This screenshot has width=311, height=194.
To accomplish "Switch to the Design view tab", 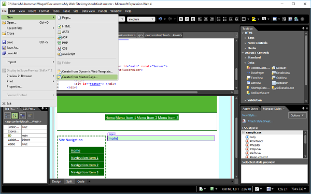I will (56, 182).
